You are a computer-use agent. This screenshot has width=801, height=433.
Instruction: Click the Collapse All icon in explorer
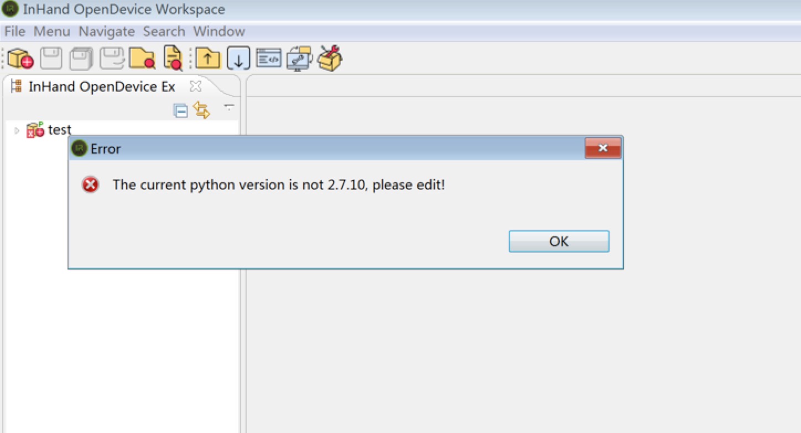click(181, 110)
